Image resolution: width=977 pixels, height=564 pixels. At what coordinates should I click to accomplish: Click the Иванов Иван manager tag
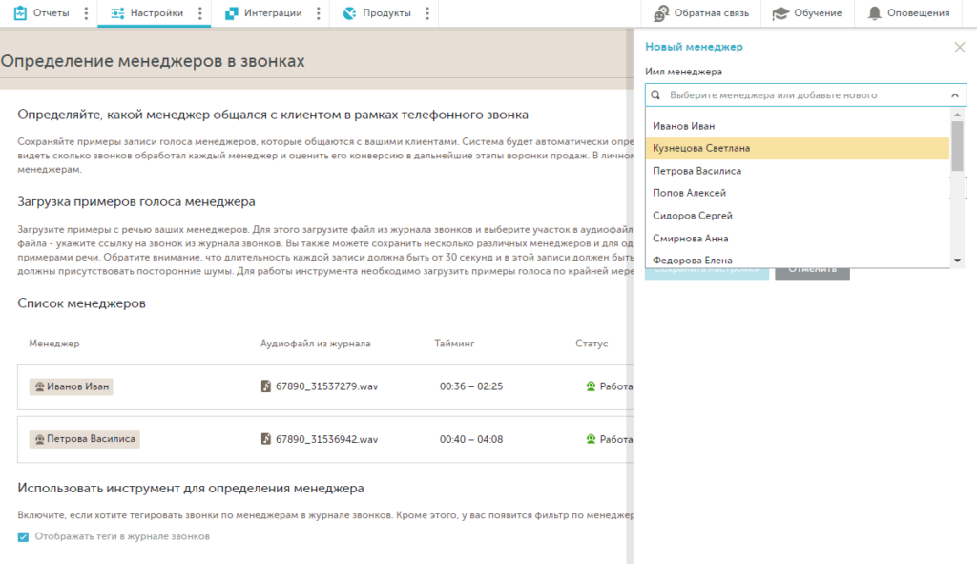[x=72, y=386]
